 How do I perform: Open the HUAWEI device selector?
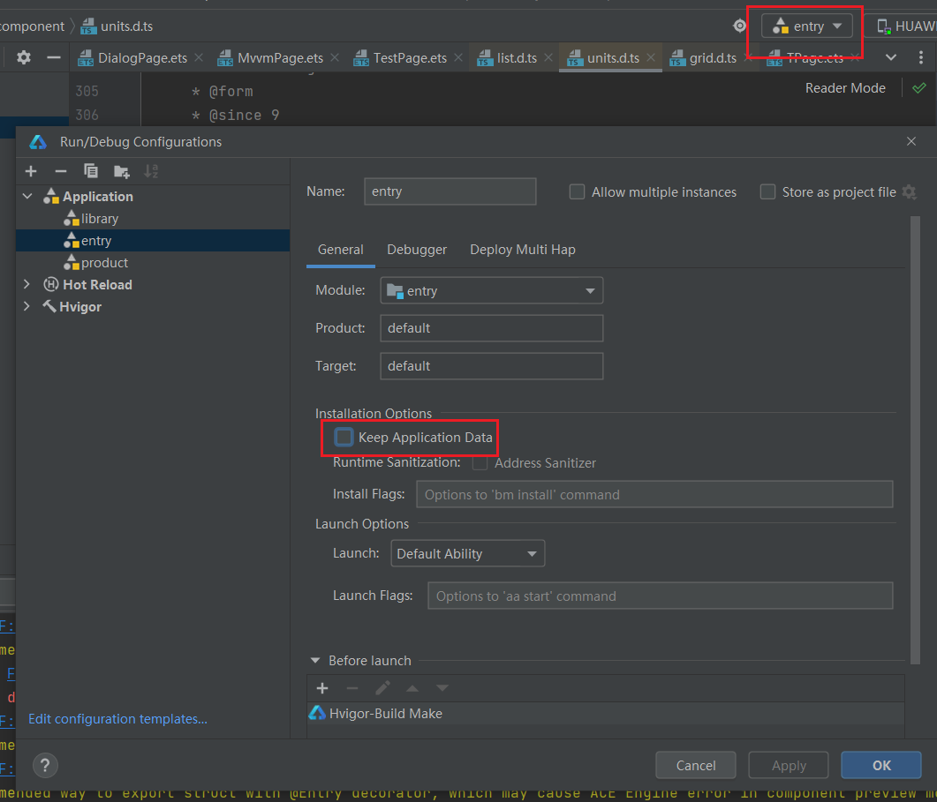pyautogui.click(x=903, y=26)
